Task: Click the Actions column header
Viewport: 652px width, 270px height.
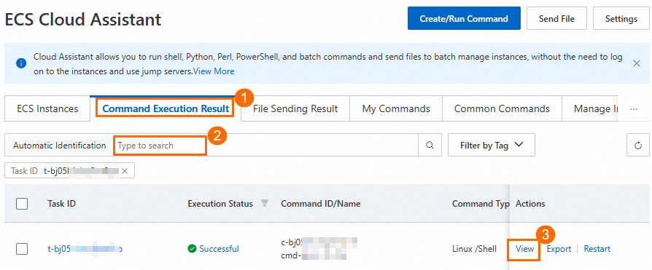Action: [530, 204]
